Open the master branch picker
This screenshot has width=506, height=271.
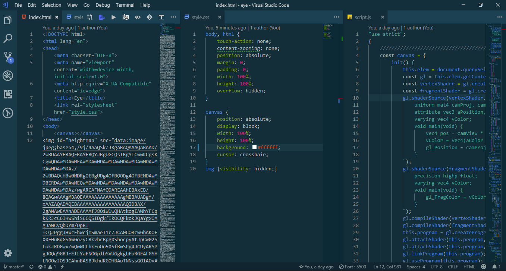pyautogui.click(x=14, y=267)
